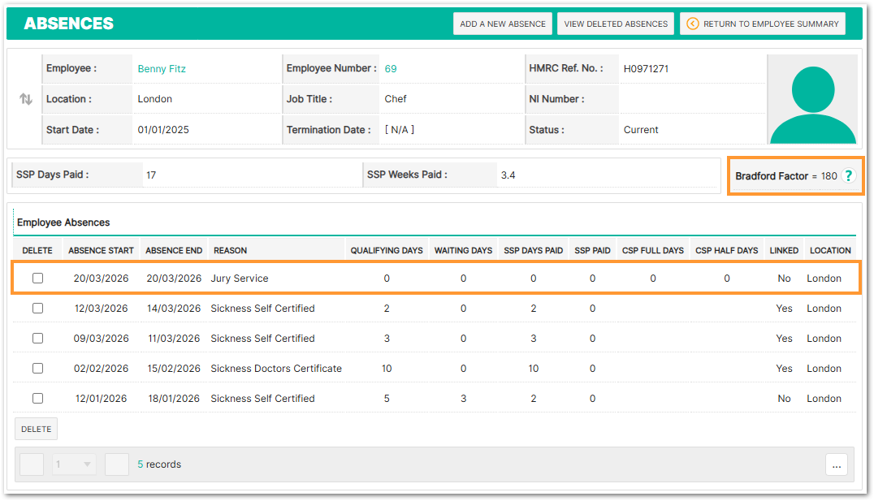Select the checkbox for absence starting 12/01/2026
The image size is (874, 501).
click(x=37, y=399)
